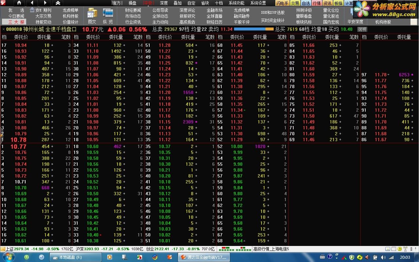Switch to the 资讯 tab

tap(327, 3)
